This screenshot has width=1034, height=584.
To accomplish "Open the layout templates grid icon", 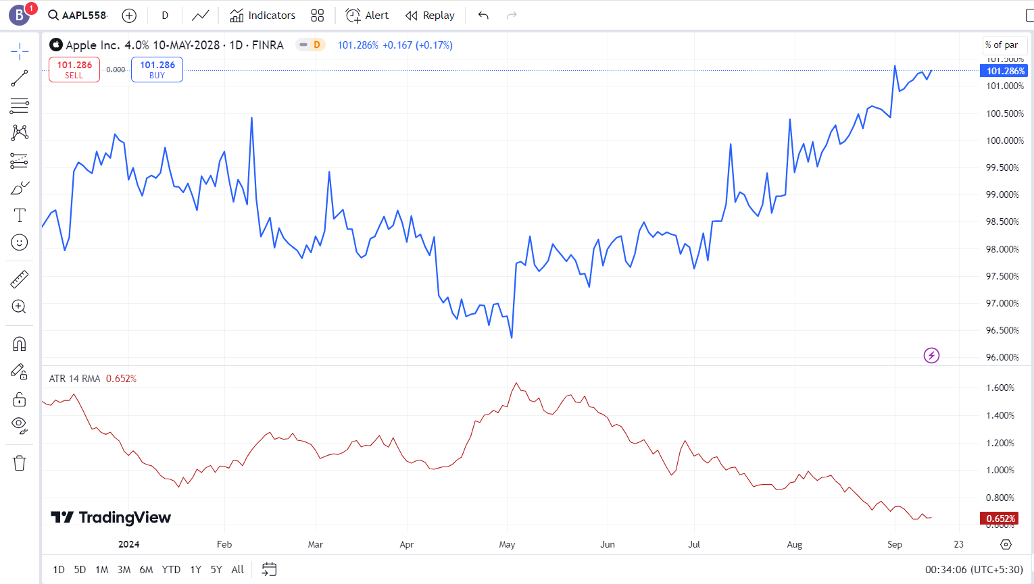I will pos(318,16).
